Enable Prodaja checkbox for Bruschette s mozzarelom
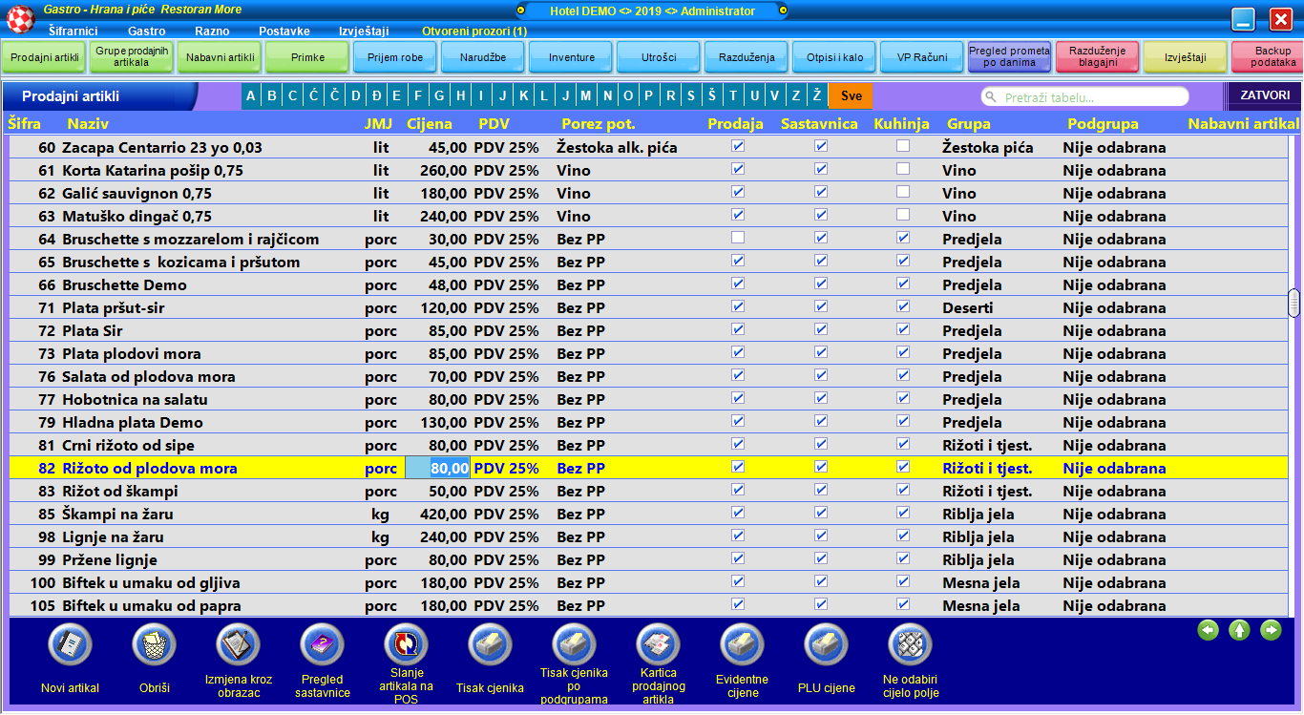 click(x=737, y=238)
